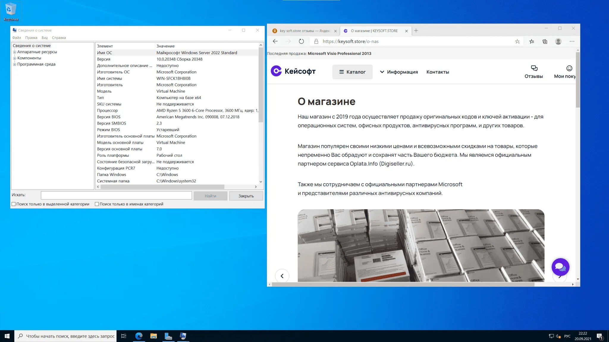Open the browser Collections icon
The height and width of the screenshot is (342, 609).
coord(545,42)
